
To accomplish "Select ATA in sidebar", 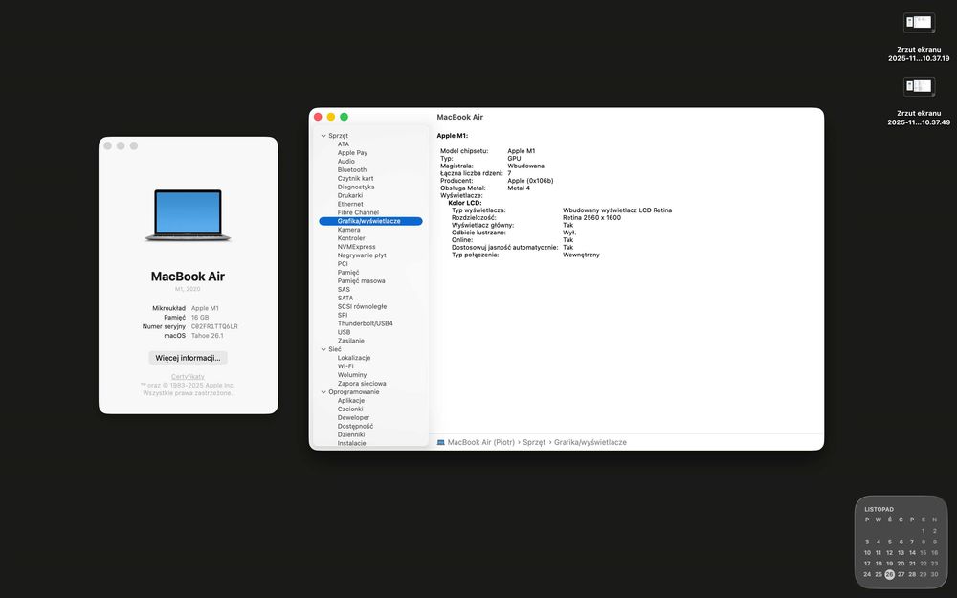I will 344,144.
